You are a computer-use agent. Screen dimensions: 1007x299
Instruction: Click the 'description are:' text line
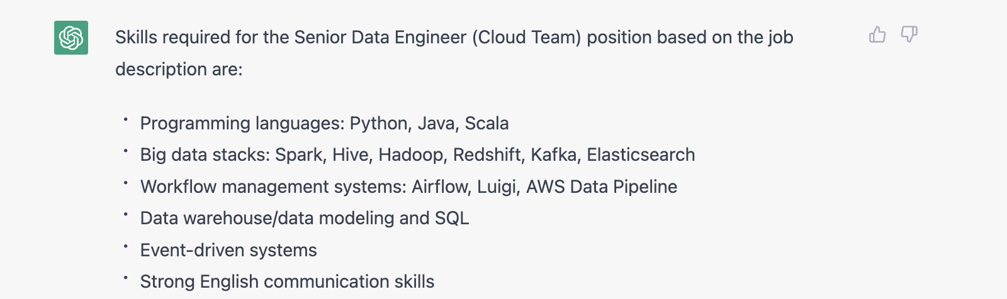tap(179, 69)
